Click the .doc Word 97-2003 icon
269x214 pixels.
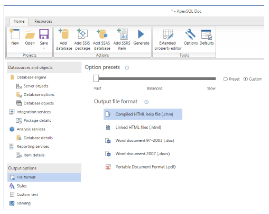[108, 140]
